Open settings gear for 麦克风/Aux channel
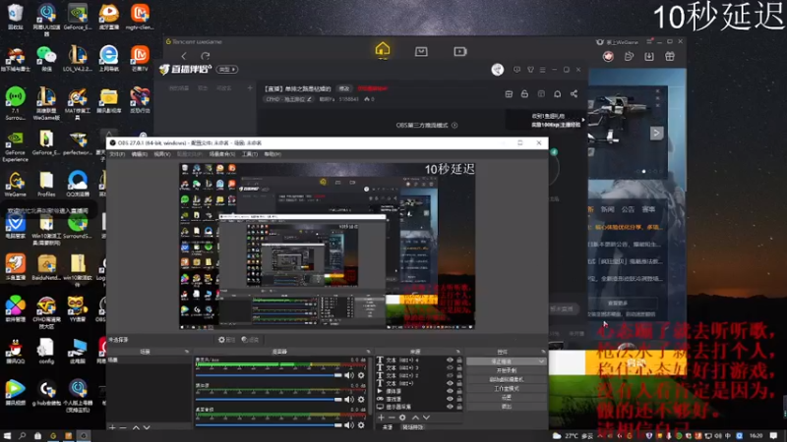Viewport: 787px width, 442px height. [361, 375]
